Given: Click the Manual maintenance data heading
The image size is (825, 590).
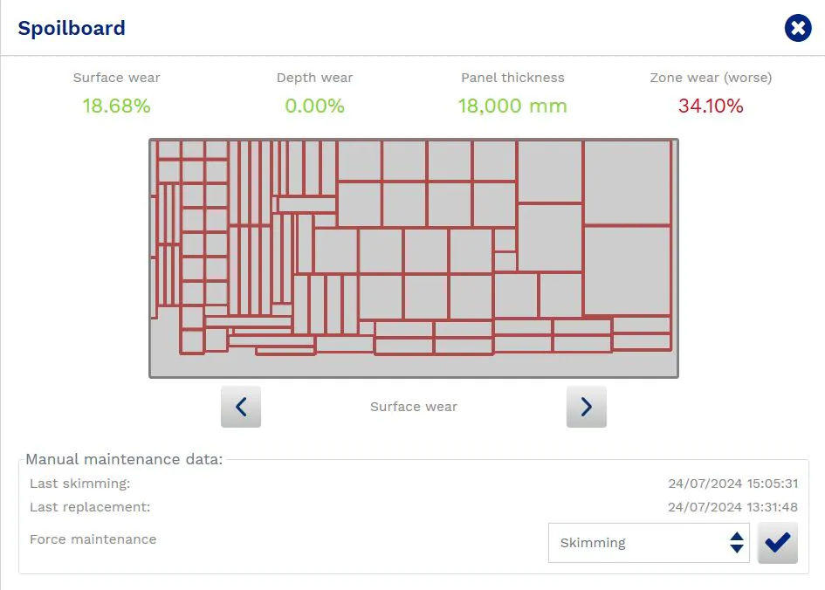Looking at the screenshot, I should (124, 459).
